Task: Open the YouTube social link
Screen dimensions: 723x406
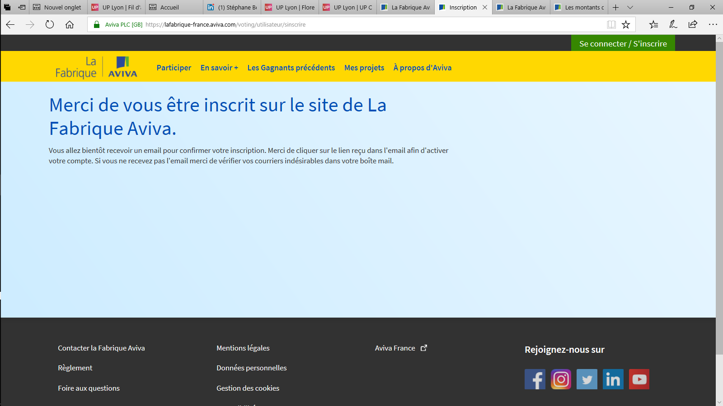Action: pyautogui.click(x=639, y=379)
